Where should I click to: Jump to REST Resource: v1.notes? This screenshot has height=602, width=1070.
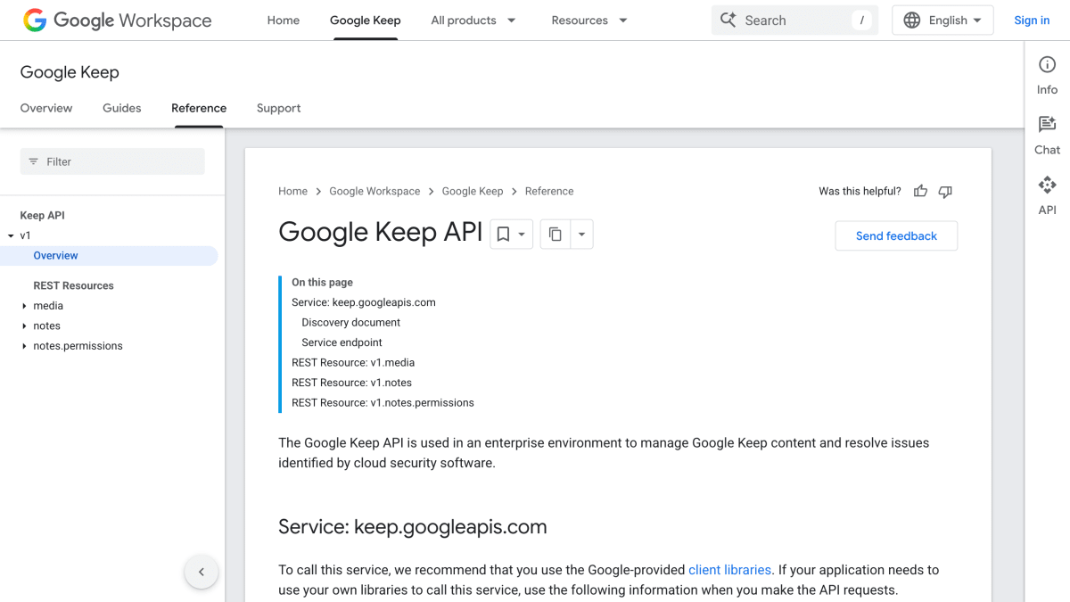351,383
